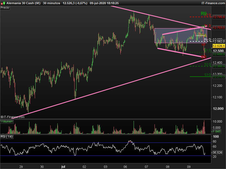Image resolution: width=226 pixels, height=169 pixels.
Task: Click the 09-jul-2020 18:18:25 timestamp
Action: [x=104, y=3]
